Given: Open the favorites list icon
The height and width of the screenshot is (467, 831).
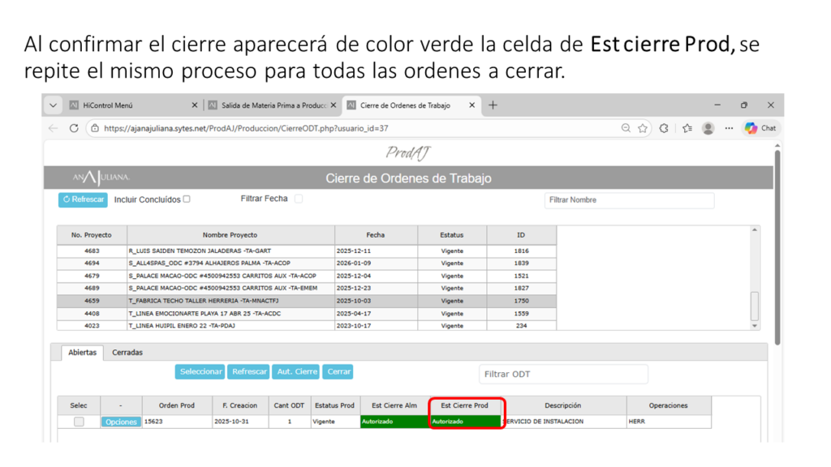Looking at the screenshot, I should pyautogui.click(x=687, y=128).
